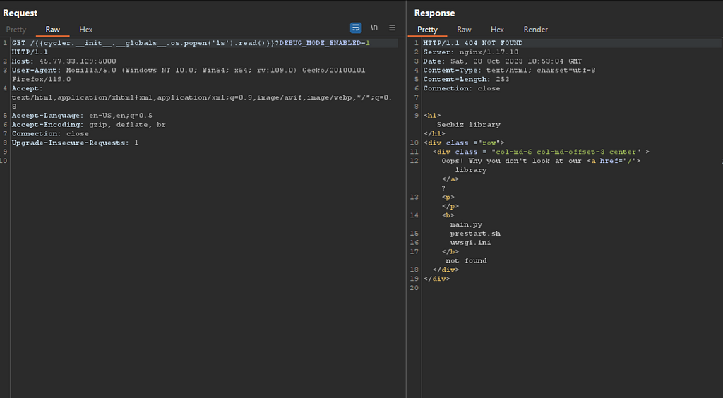Open the response Render tab

pos(536,30)
